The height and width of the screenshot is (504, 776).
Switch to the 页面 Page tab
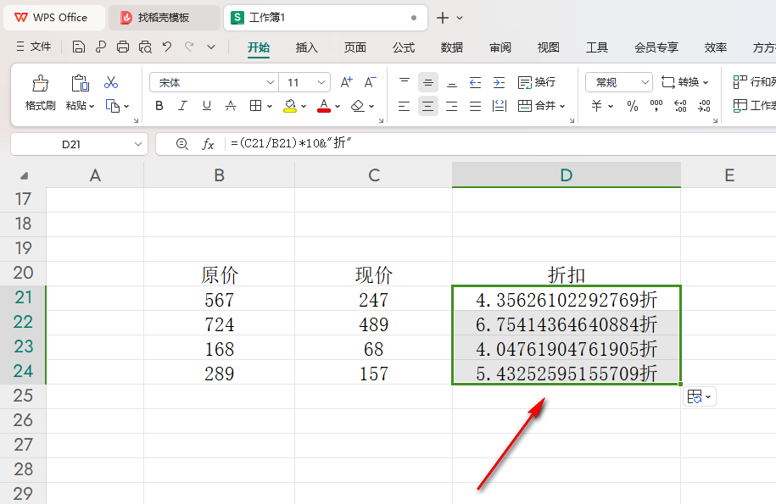pyautogui.click(x=355, y=47)
